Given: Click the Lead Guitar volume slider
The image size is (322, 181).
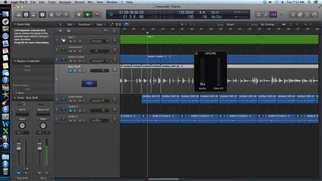Looking at the screenshot, I should (100, 101).
